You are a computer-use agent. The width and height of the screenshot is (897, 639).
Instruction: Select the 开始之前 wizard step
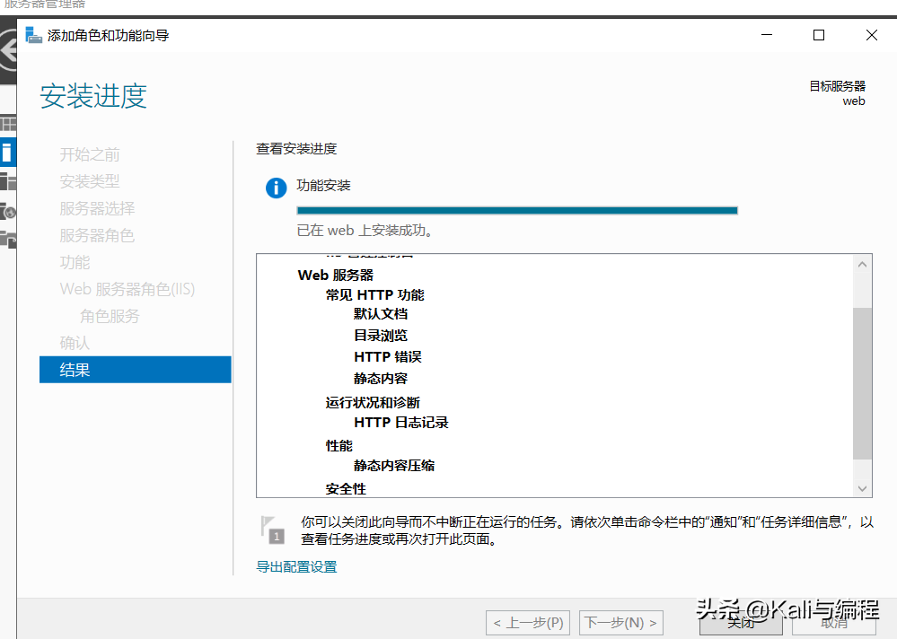pos(90,155)
